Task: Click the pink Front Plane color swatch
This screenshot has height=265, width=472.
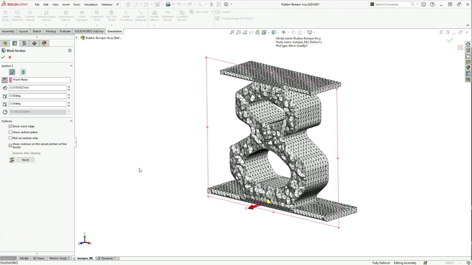Action: pos(10,80)
